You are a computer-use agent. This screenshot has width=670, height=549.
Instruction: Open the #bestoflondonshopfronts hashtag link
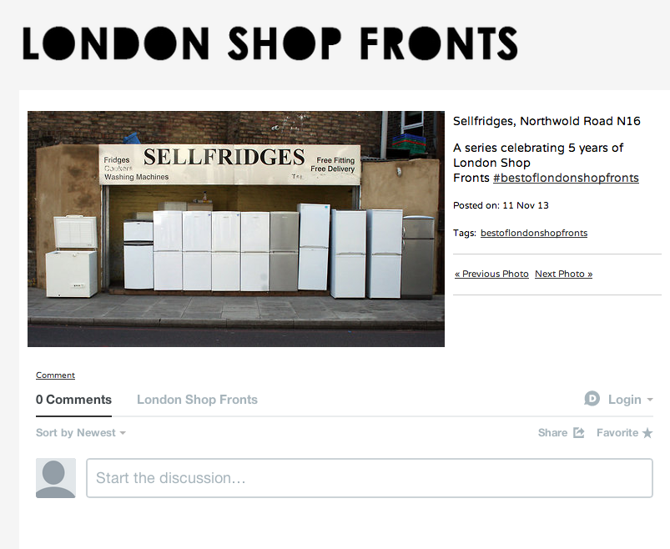click(566, 178)
